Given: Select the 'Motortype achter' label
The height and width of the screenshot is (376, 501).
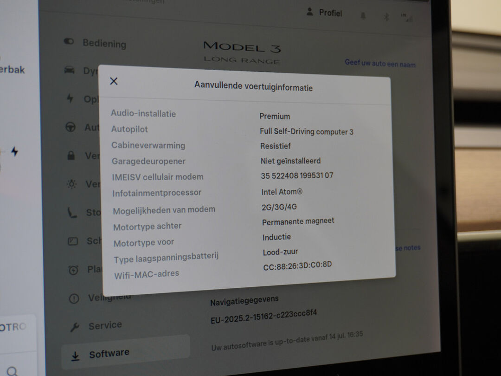Looking at the screenshot, I should 148,227.
